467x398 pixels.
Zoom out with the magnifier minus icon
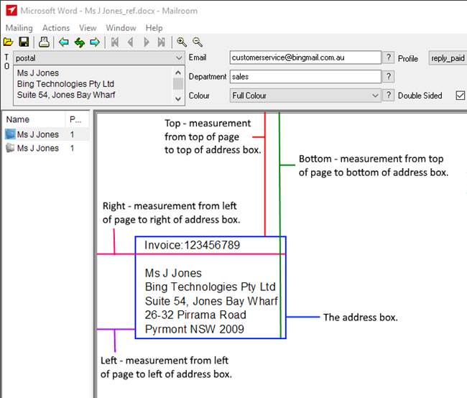tap(198, 42)
